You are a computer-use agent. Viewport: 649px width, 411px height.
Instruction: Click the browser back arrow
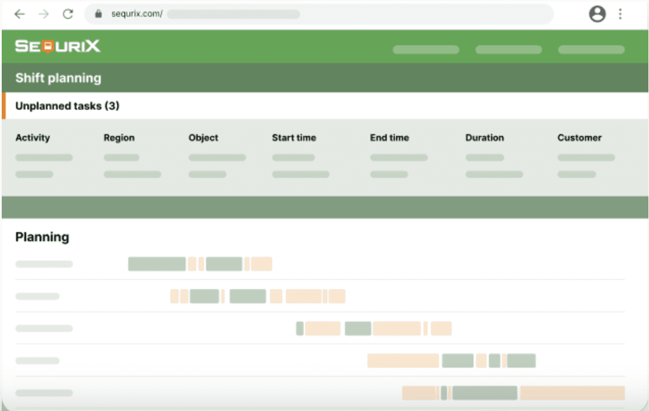[x=19, y=14]
